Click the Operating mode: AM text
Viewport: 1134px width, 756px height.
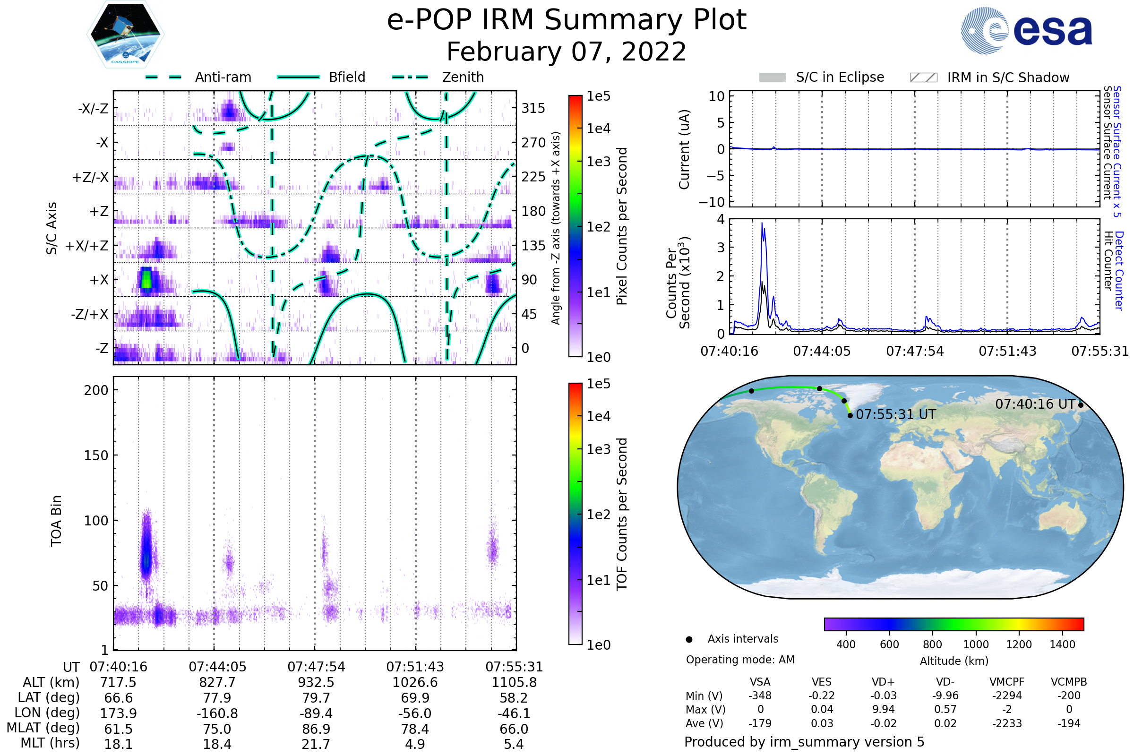pyautogui.click(x=740, y=660)
